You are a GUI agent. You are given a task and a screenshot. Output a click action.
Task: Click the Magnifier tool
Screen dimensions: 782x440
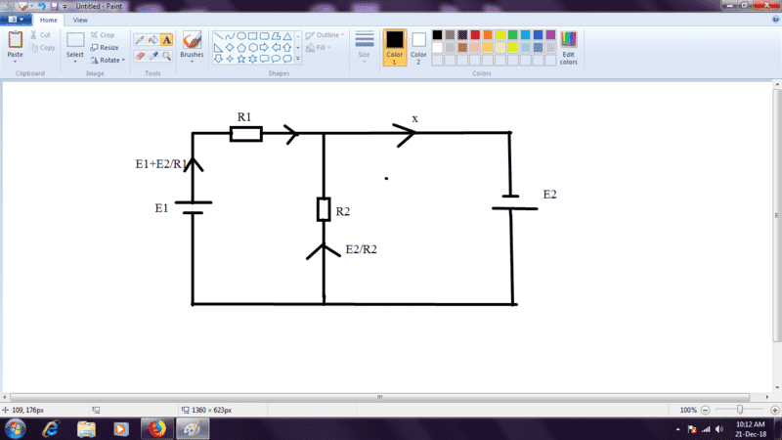point(166,56)
